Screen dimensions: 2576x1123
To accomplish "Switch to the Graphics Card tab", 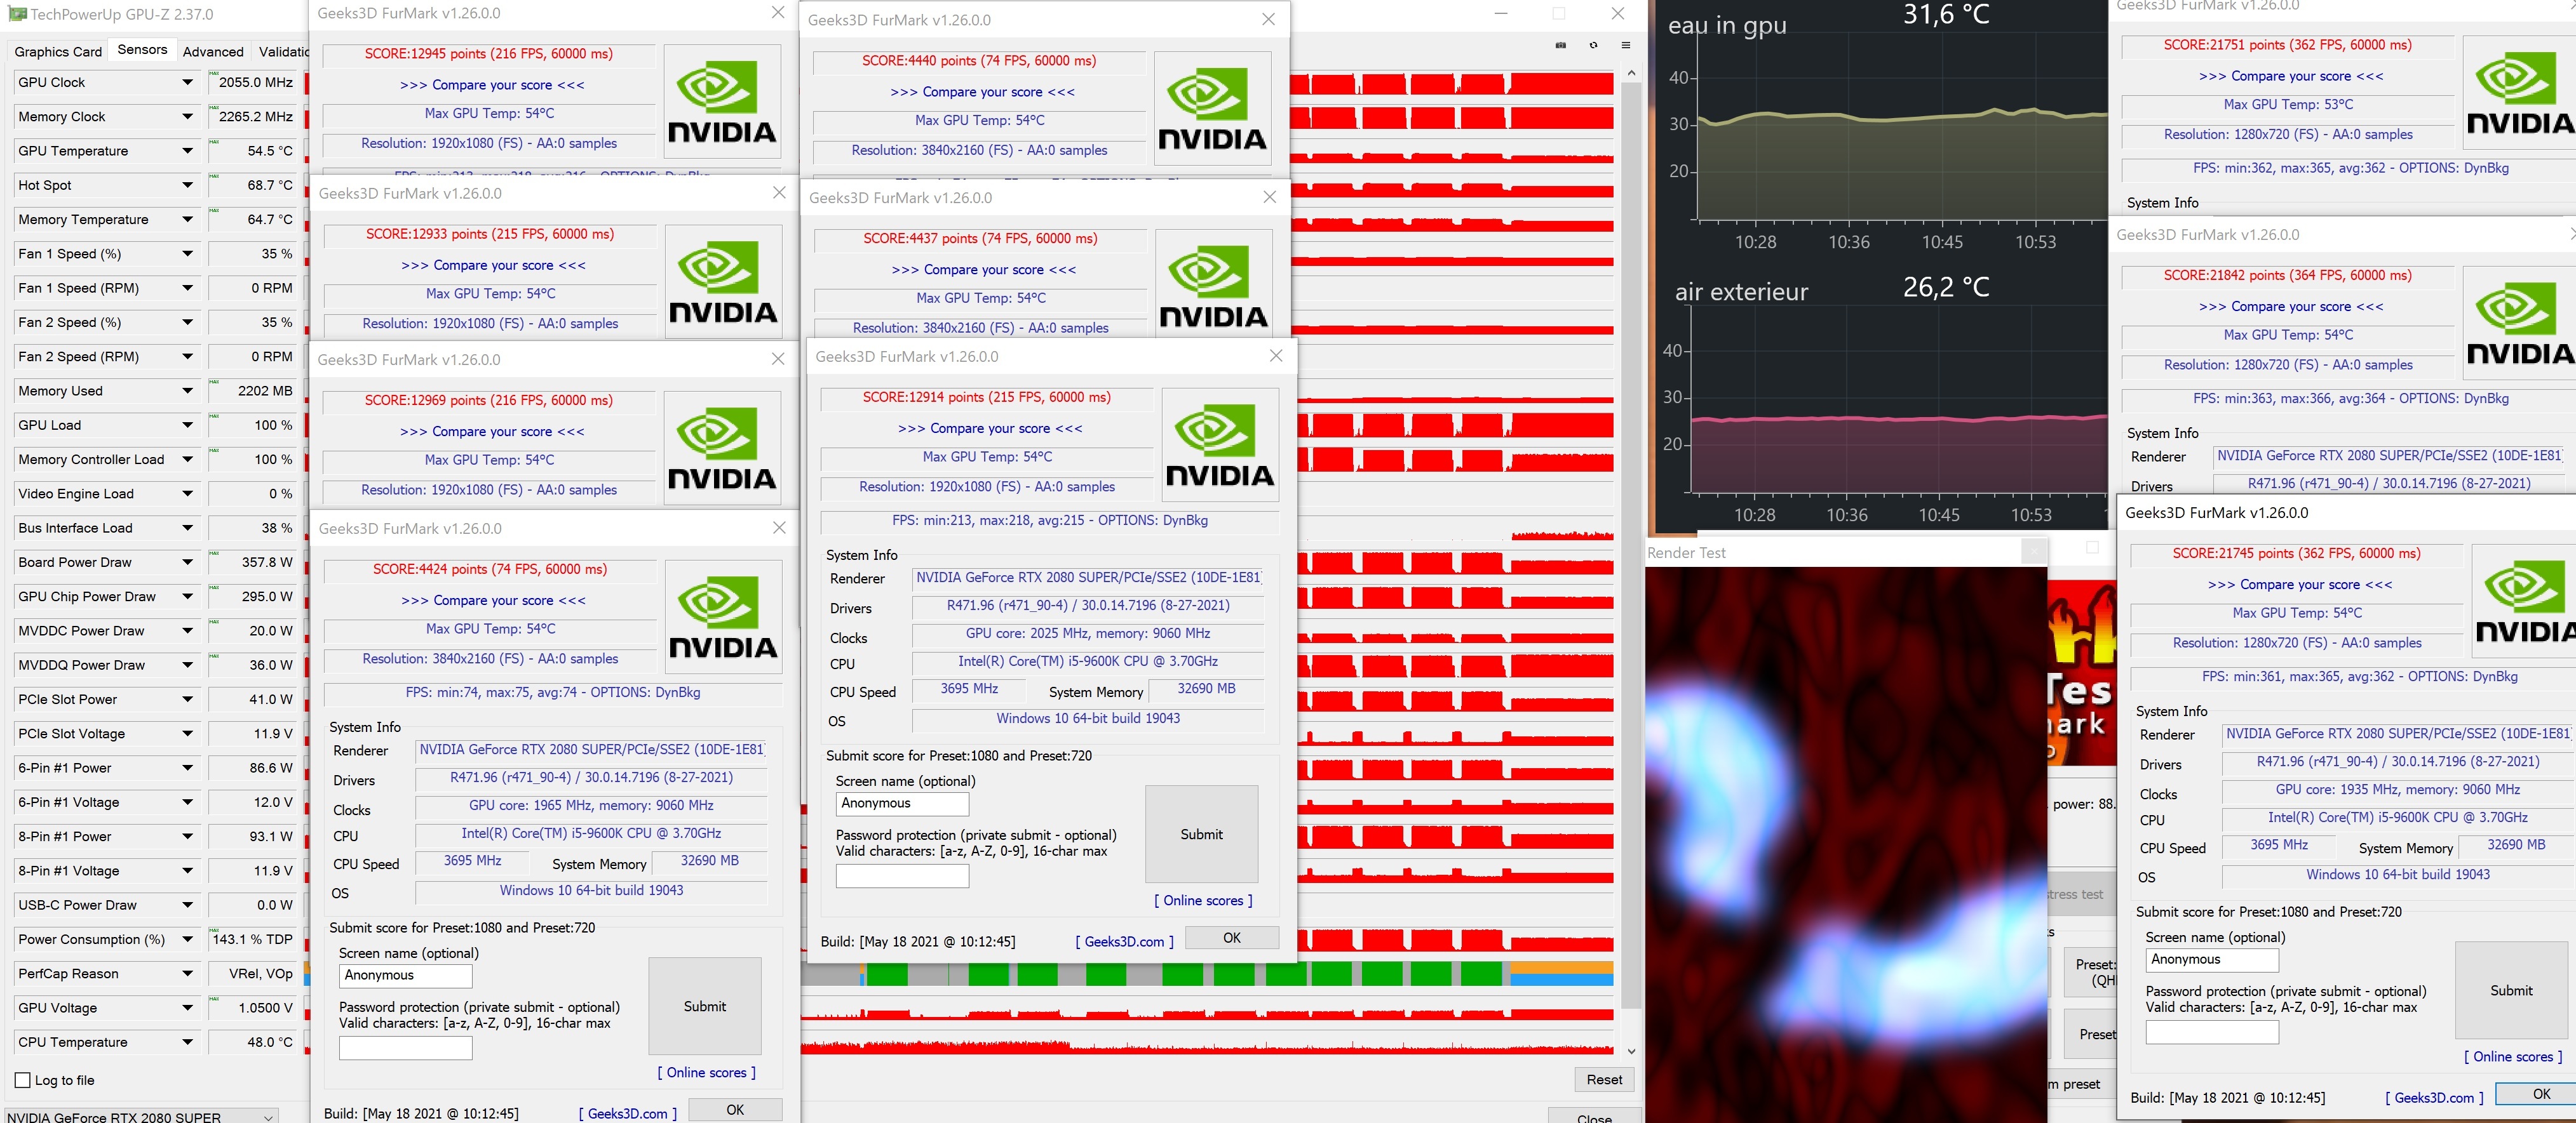I will pyautogui.click(x=58, y=51).
